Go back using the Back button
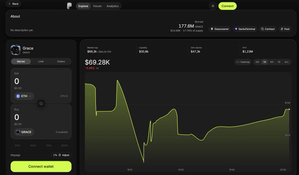299x175 pixels. point(13,4)
